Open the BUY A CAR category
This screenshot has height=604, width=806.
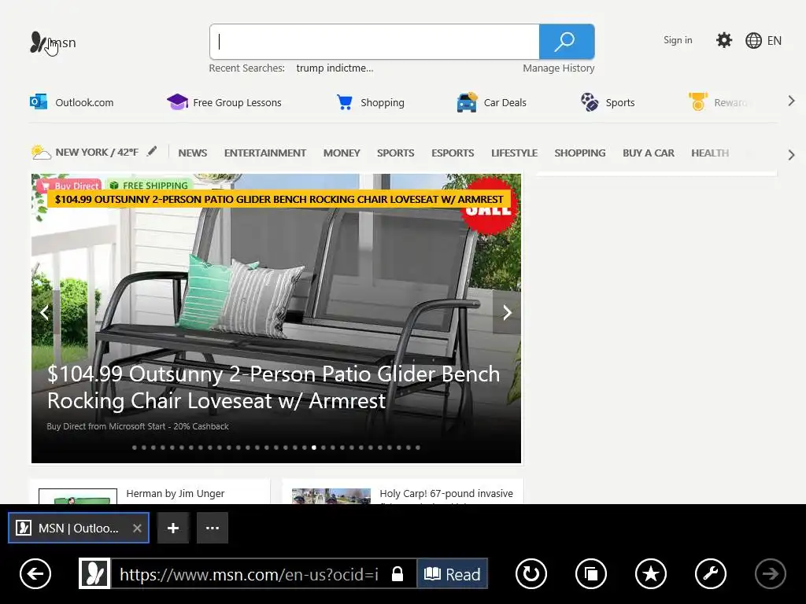point(649,153)
